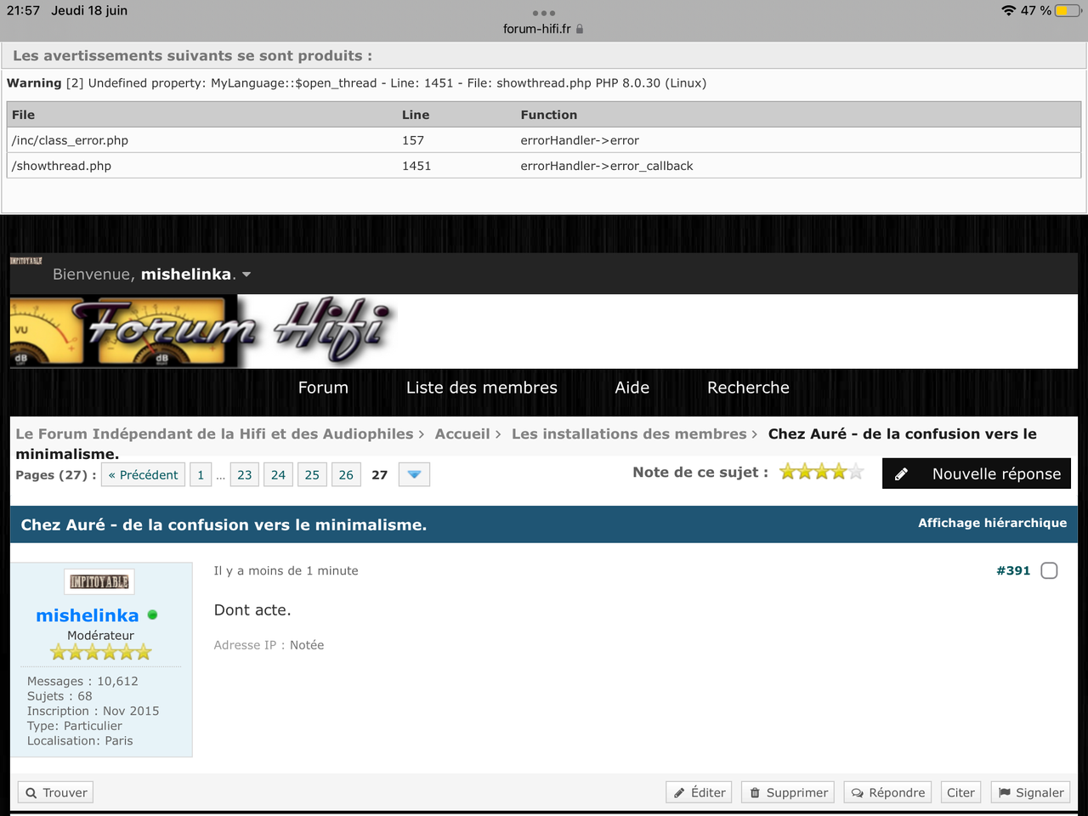
Task: Click the errorHandler->error_callback cell
Action: pyautogui.click(x=798, y=166)
